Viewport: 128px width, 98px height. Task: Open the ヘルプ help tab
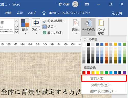pos(32,13)
